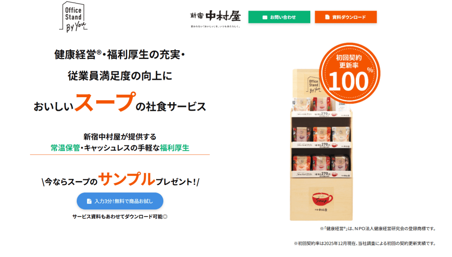
Task: Click the Office Stand logo on the display stand
Action: click(x=313, y=84)
